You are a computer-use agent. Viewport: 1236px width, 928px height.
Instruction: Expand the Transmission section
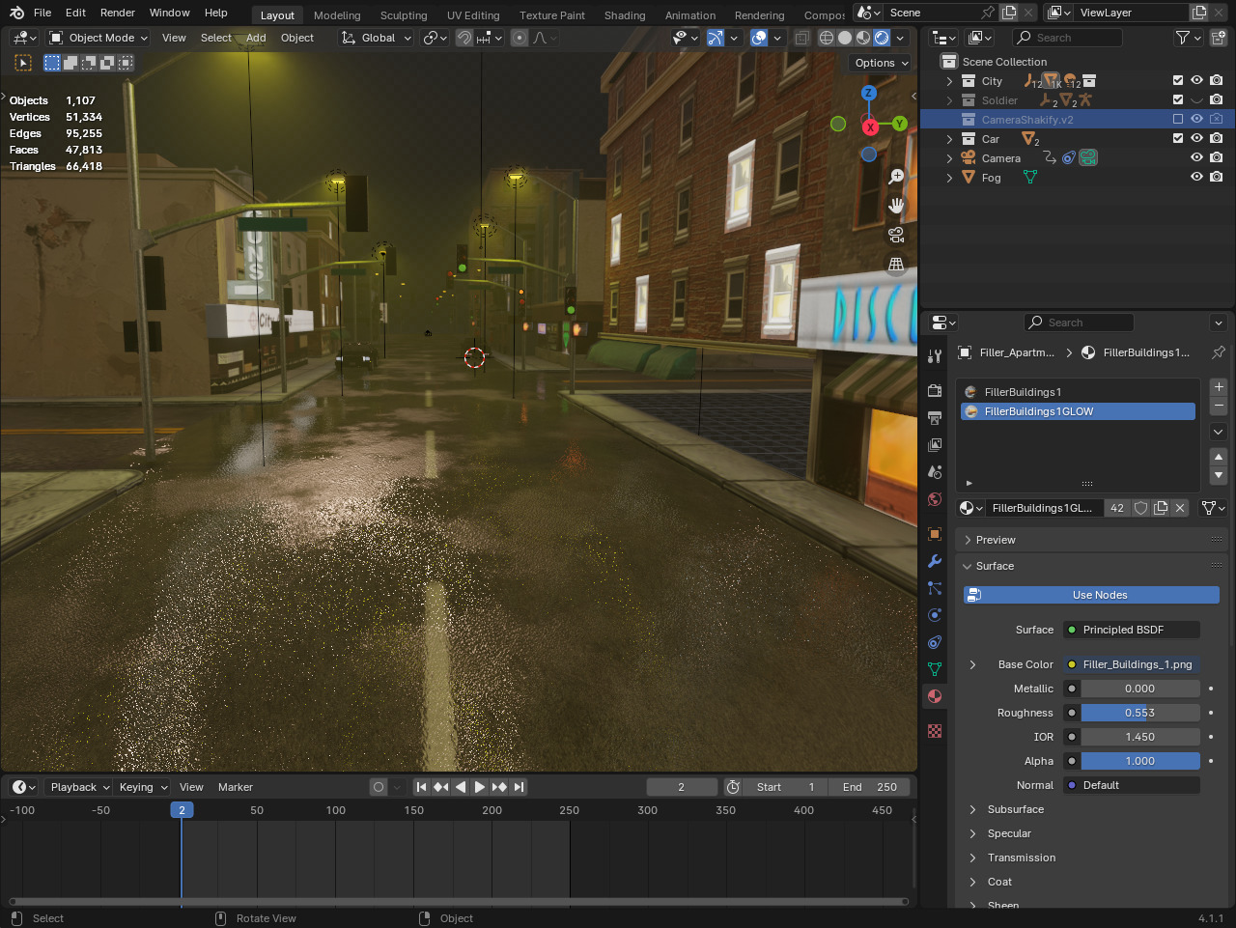pos(1021,858)
